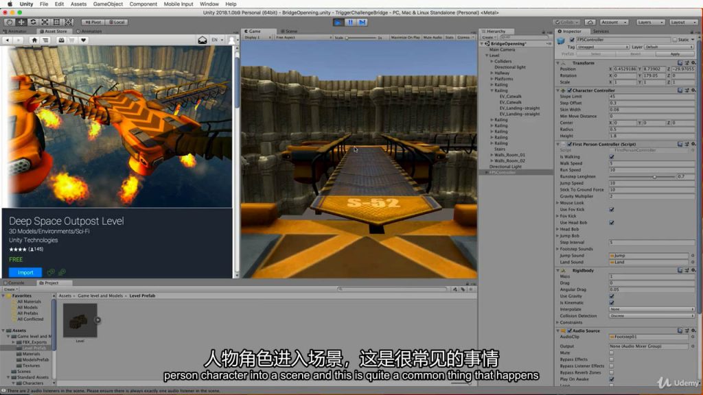Open the Apple menu
The width and height of the screenshot is (703, 395).
(x=10, y=4)
